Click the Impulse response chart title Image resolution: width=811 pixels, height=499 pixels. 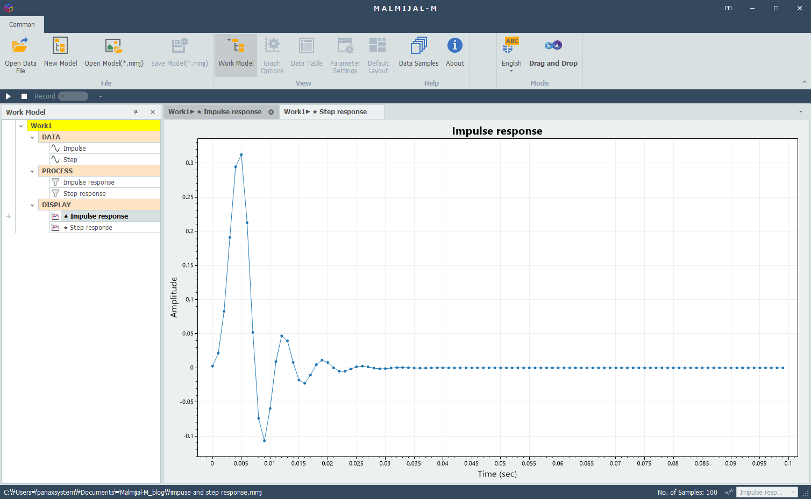click(497, 131)
